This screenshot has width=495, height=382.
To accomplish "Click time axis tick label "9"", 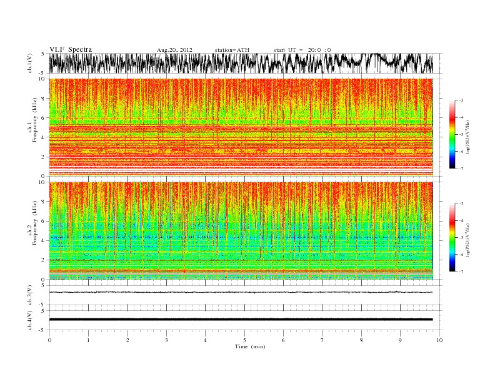I will coord(400,340).
